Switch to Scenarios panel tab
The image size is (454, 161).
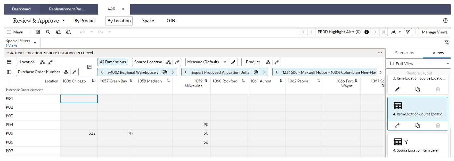point(405,53)
